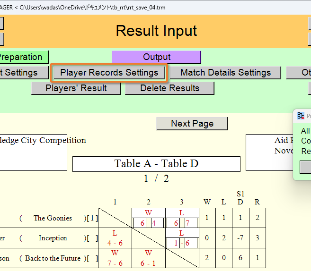311x271 pixels.
Task: Click the 1 / 2 page indicator
Action: pos(156,178)
